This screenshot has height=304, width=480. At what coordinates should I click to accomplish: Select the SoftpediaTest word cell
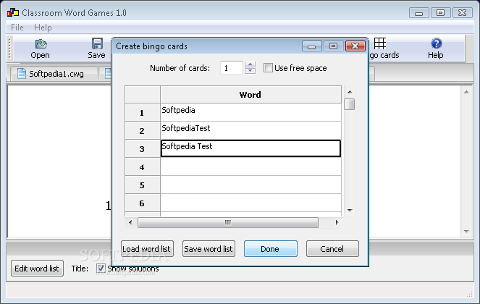[x=250, y=130]
